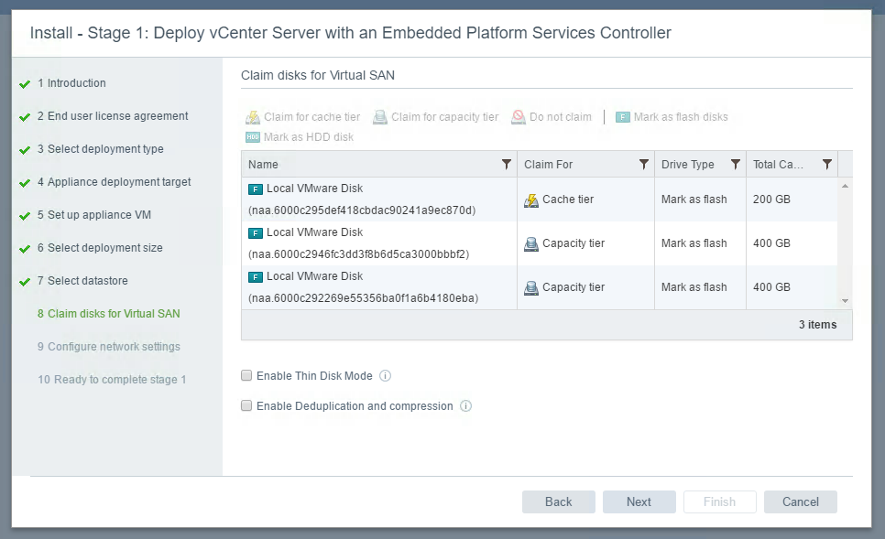The width and height of the screenshot is (885, 539).
Task: Click the Cache tier claim cell text
Action: (x=568, y=199)
